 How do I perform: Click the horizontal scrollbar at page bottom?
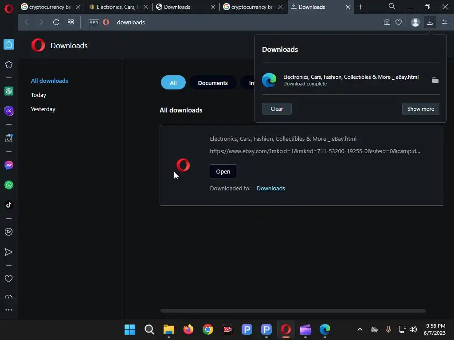293,311
